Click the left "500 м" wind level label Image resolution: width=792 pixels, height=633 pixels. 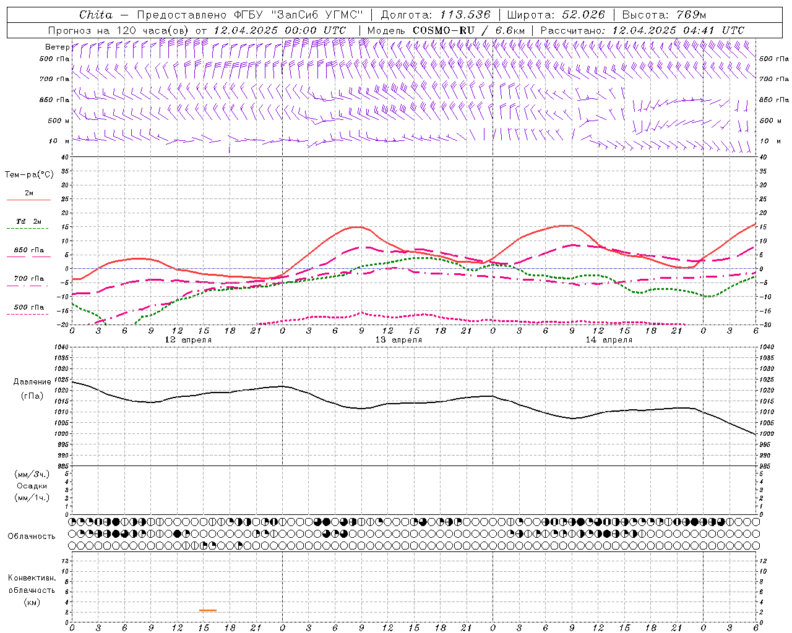[x=59, y=121]
